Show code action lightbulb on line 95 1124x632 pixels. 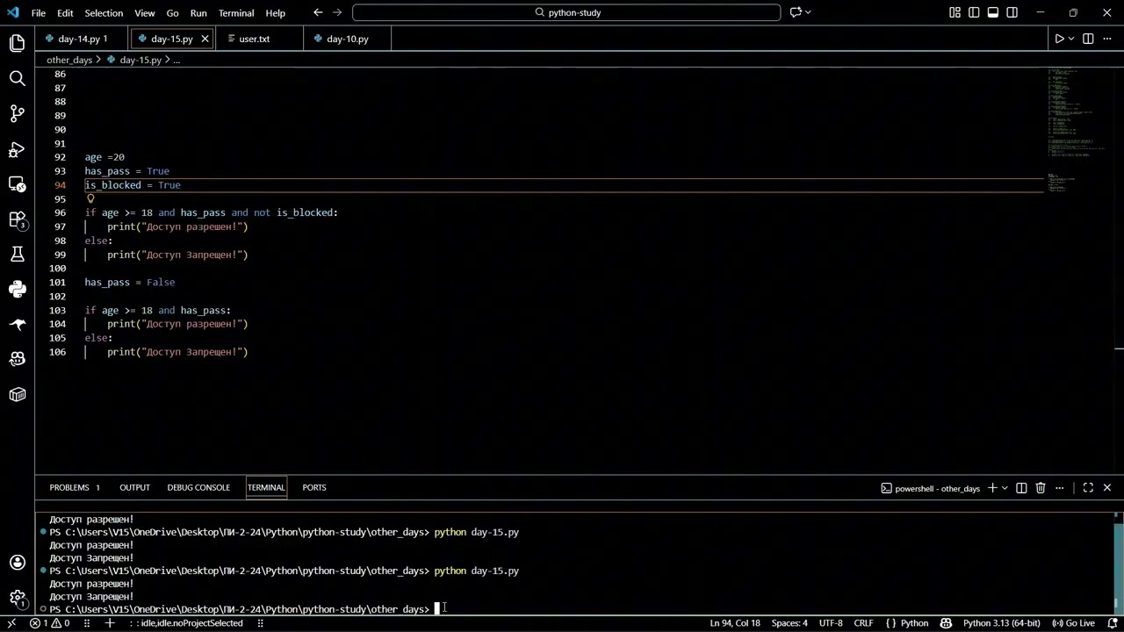(x=90, y=198)
